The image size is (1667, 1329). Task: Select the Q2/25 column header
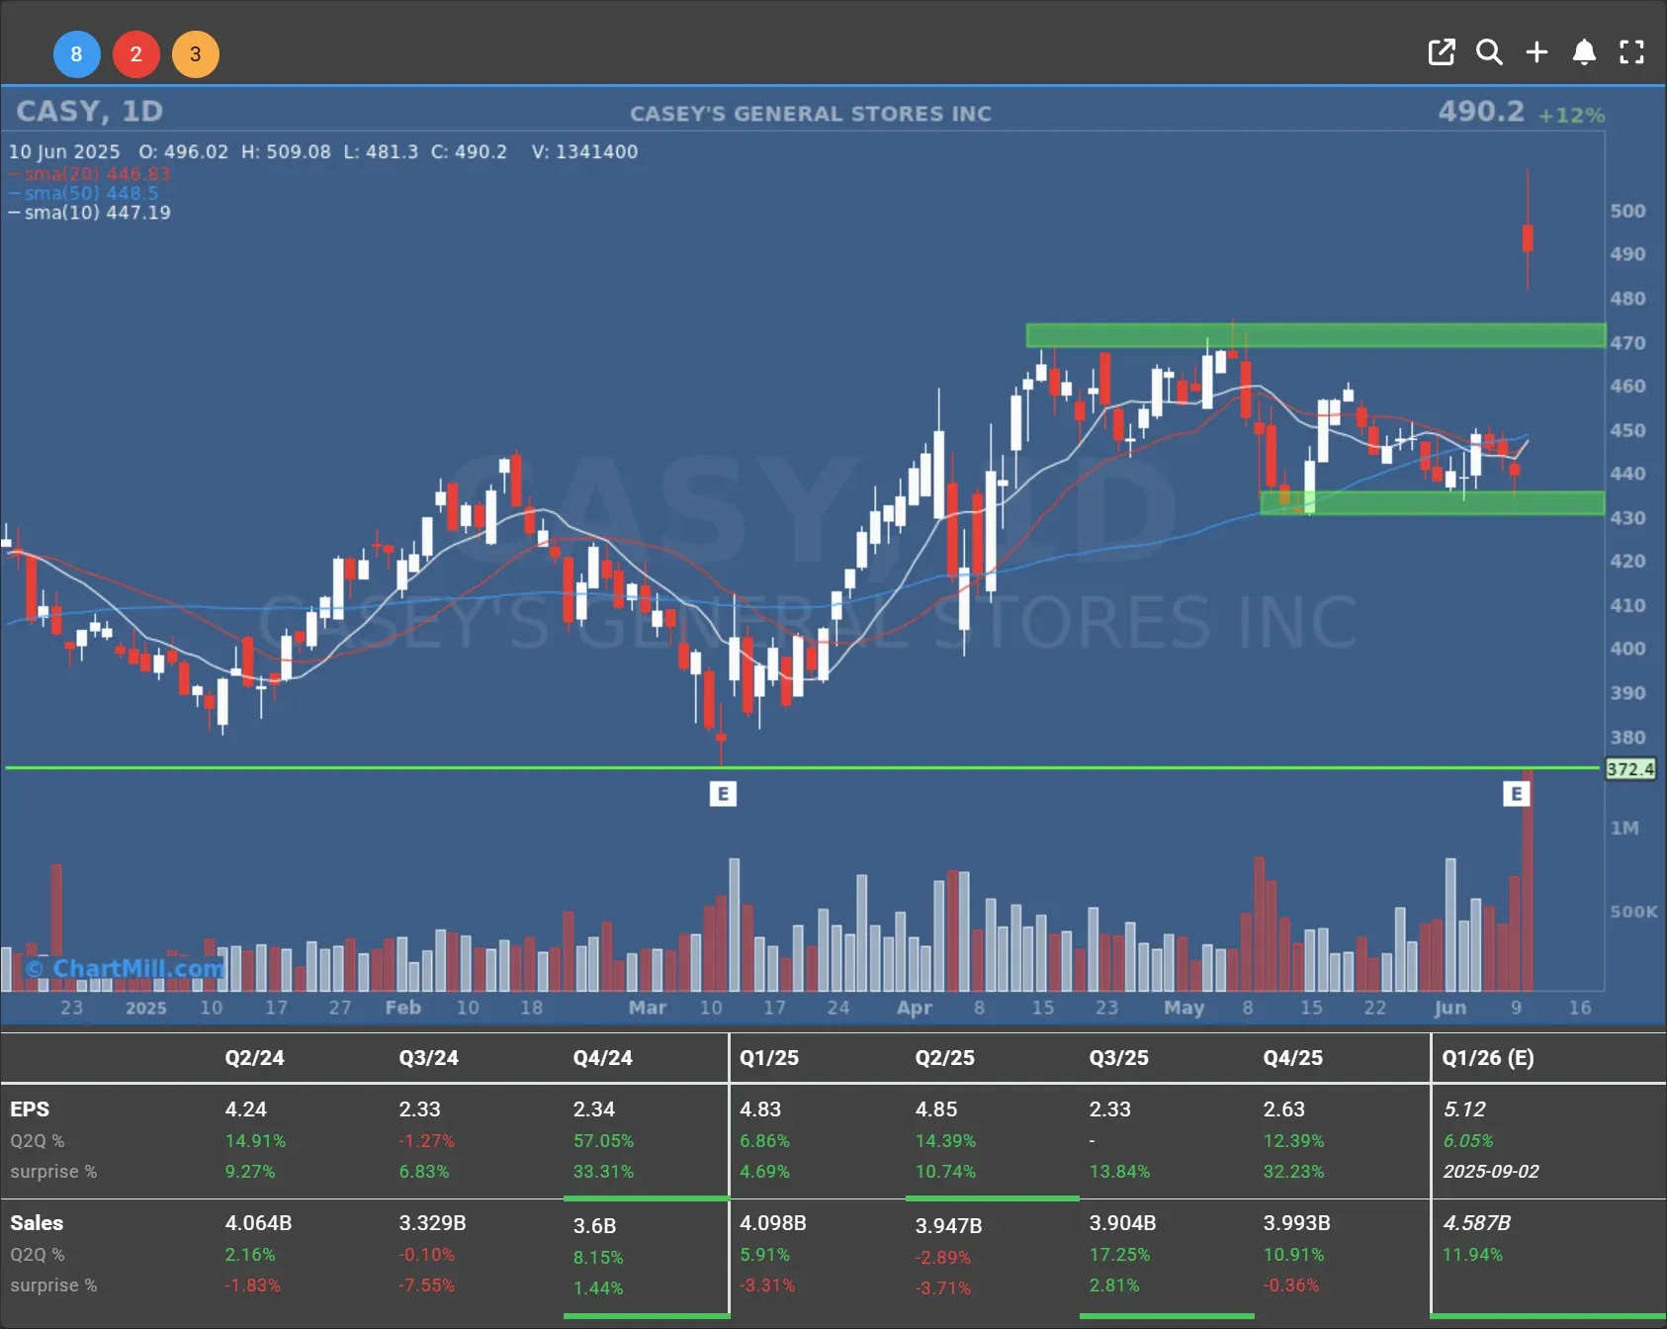[x=944, y=1058]
